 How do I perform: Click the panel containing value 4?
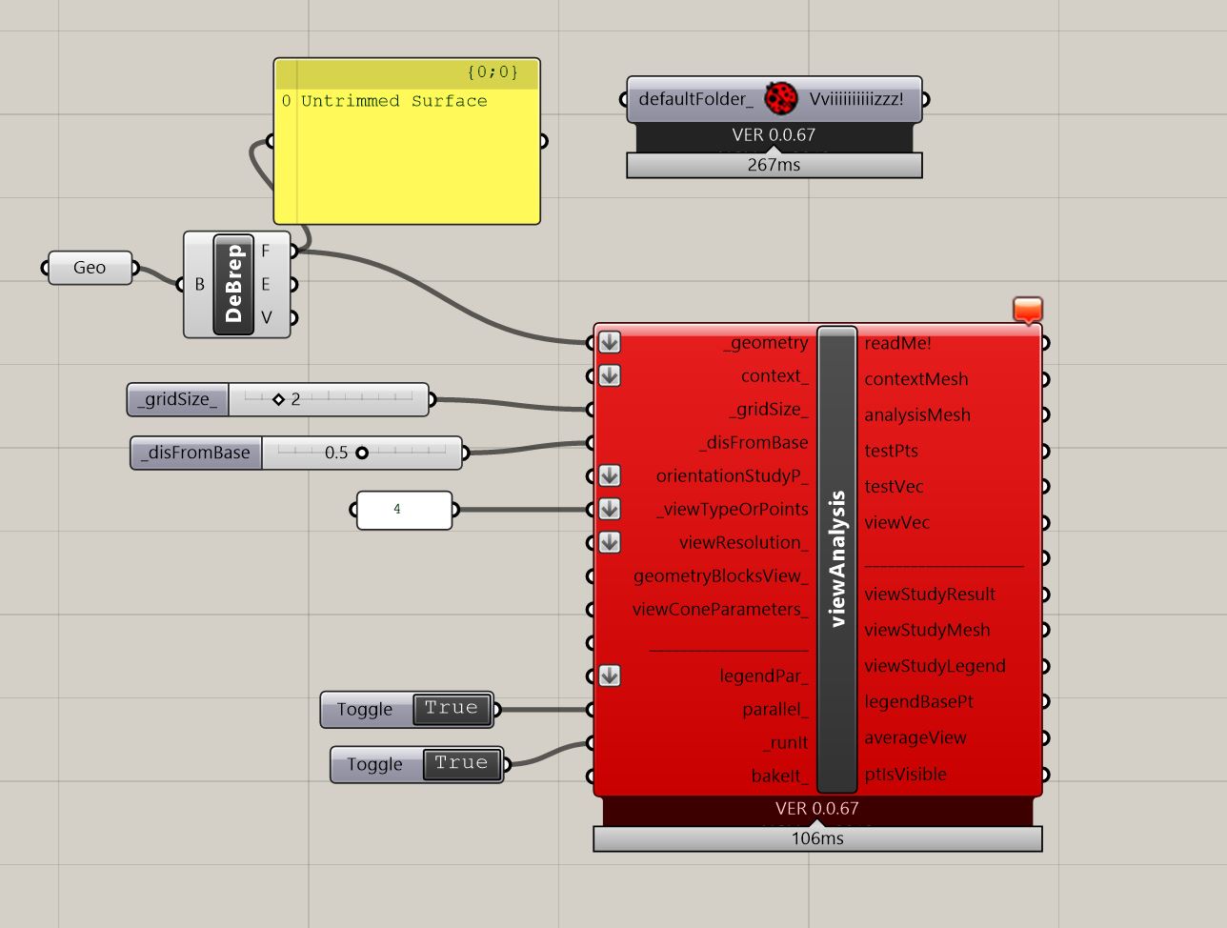pyautogui.click(x=403, y=510)
